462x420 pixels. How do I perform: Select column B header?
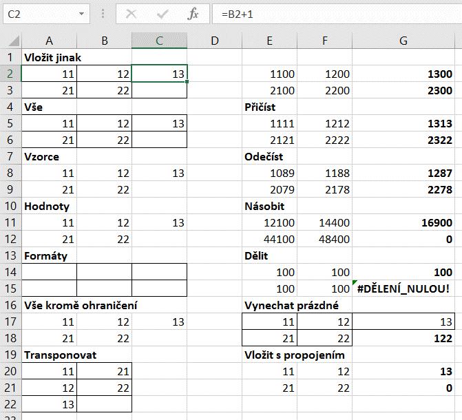point(104,41)
